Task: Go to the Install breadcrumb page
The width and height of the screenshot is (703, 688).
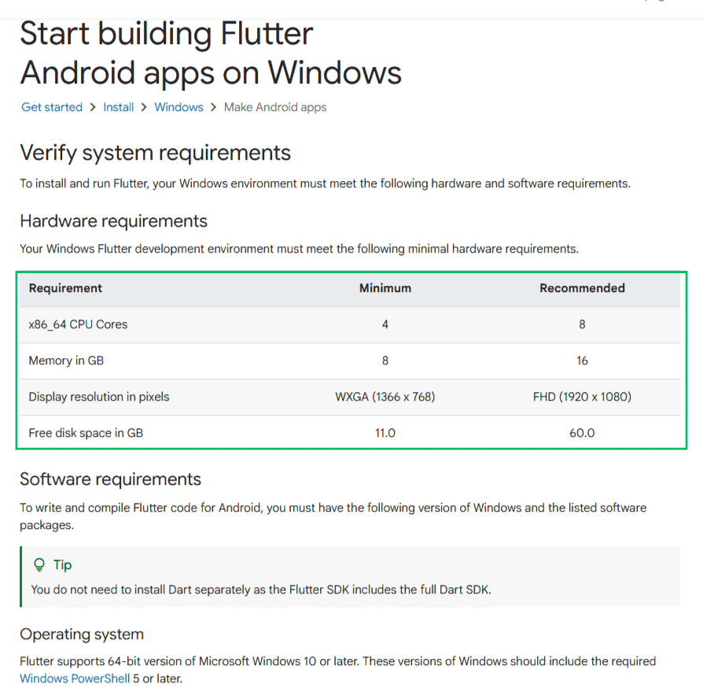Action: pyautogui.click(x=119, y=107)
